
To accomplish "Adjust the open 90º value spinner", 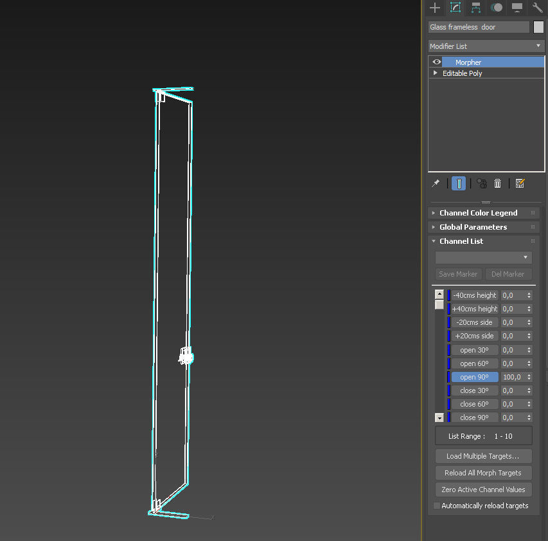I will click(529, 377).
